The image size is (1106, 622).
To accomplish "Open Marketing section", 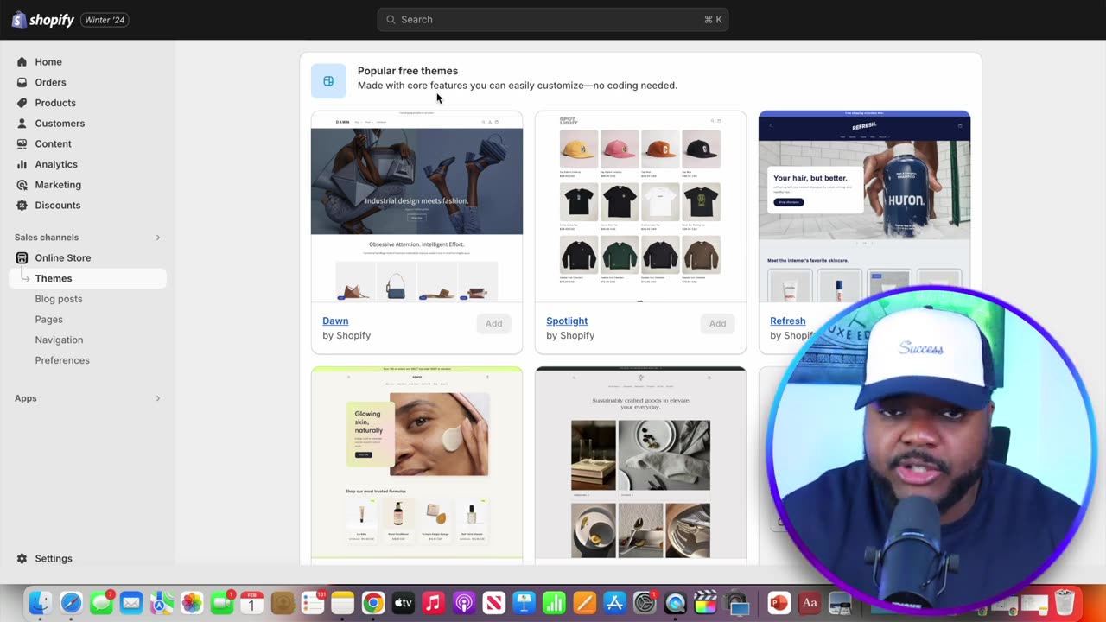I will coord(58,185).
